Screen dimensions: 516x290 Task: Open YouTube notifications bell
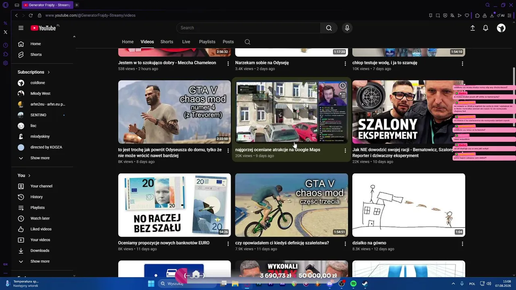coord(486,28)
